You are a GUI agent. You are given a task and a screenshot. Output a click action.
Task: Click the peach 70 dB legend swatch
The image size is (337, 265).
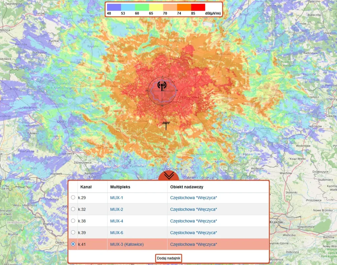[x=170, y=7]
